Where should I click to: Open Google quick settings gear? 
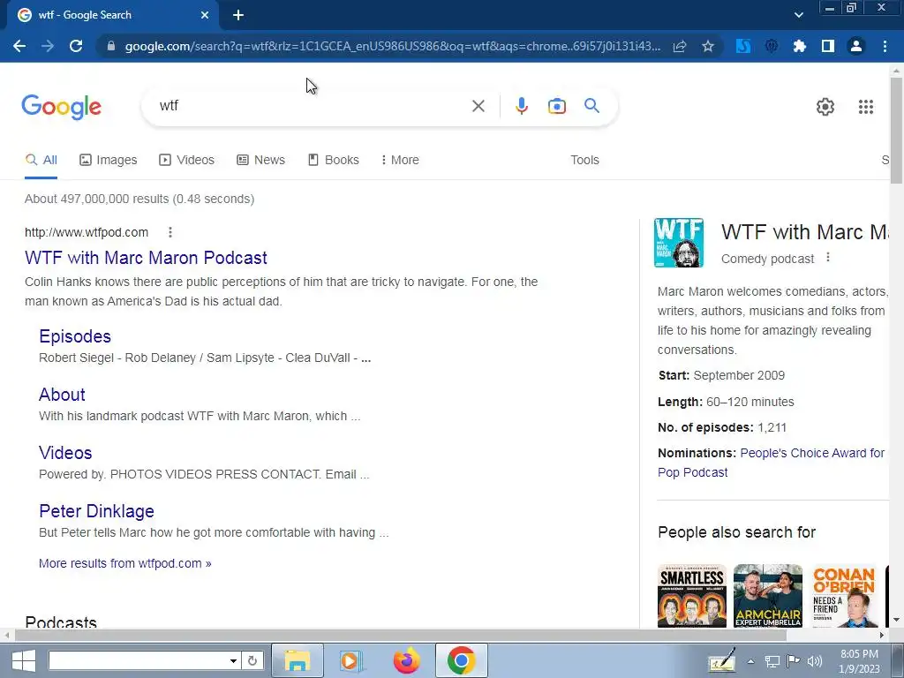click(x=825, y=107)
